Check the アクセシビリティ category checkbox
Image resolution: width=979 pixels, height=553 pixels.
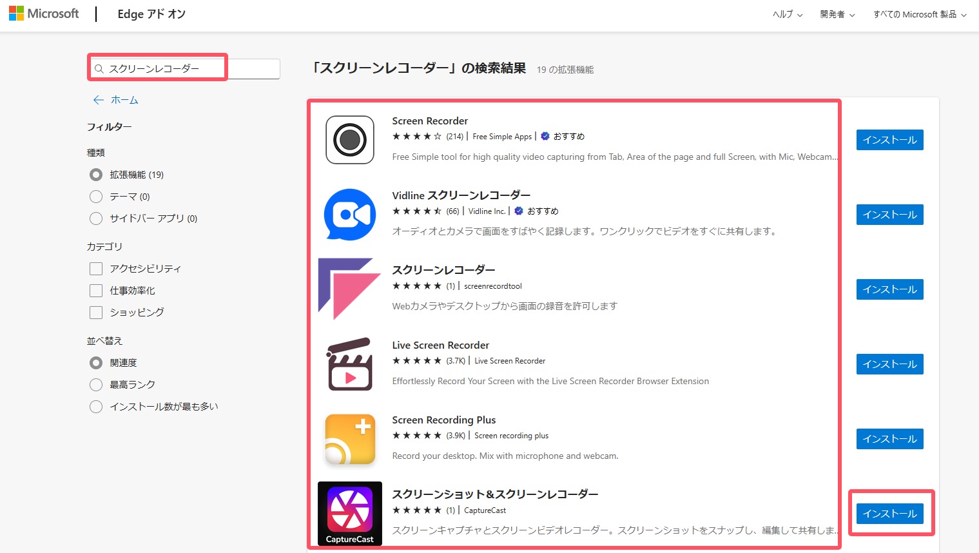click(96, 269)
